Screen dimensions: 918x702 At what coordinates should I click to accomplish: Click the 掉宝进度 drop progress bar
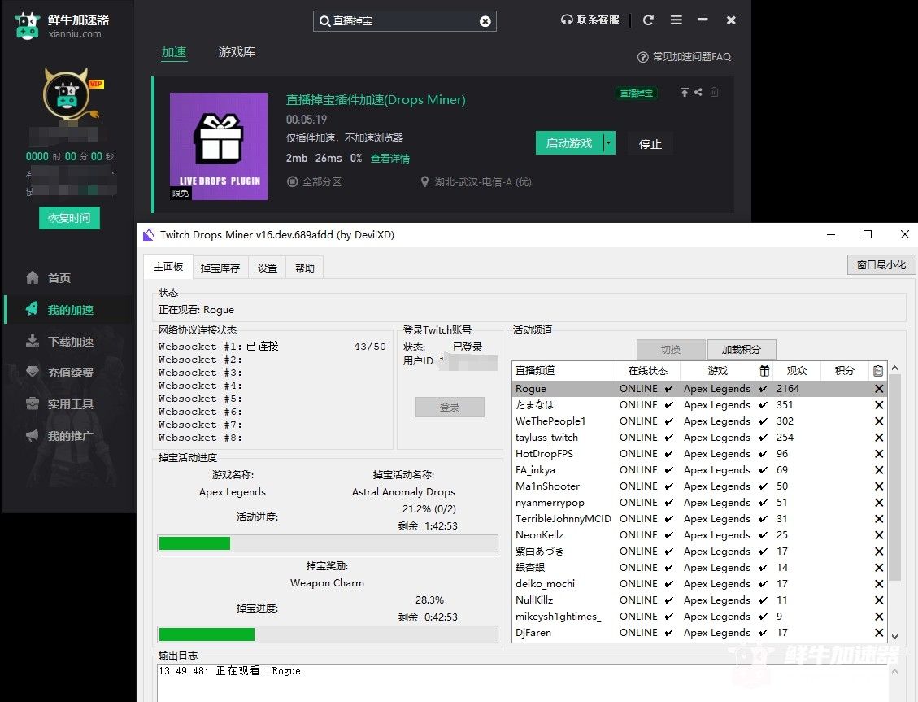click(x=327, y=634)
